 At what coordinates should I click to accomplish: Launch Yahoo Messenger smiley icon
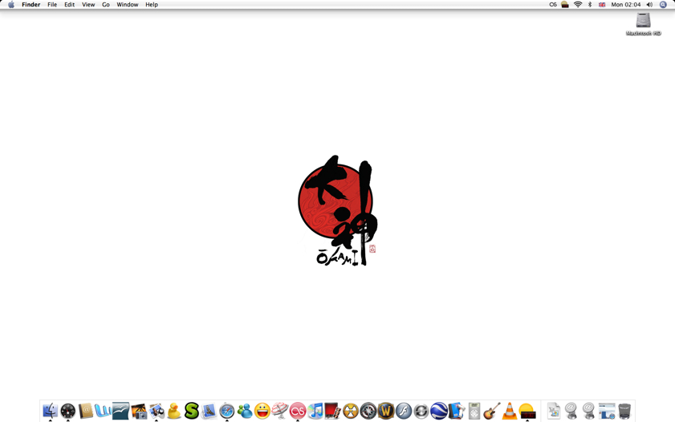262,411
